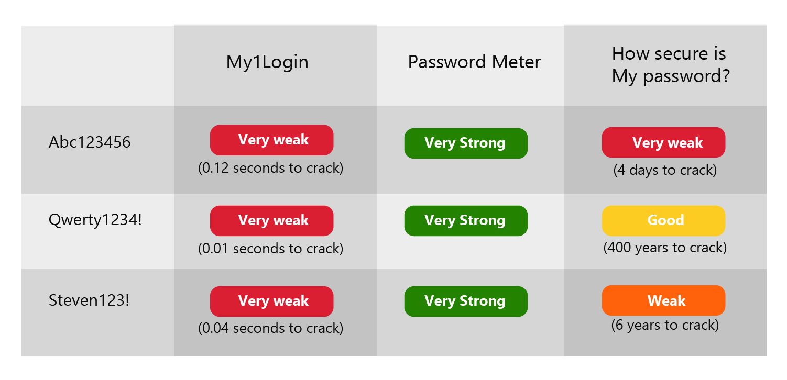Click the How secure is My password header
Image resolution: width=787 pixels, height=380 pixels.
coord(671,65)
